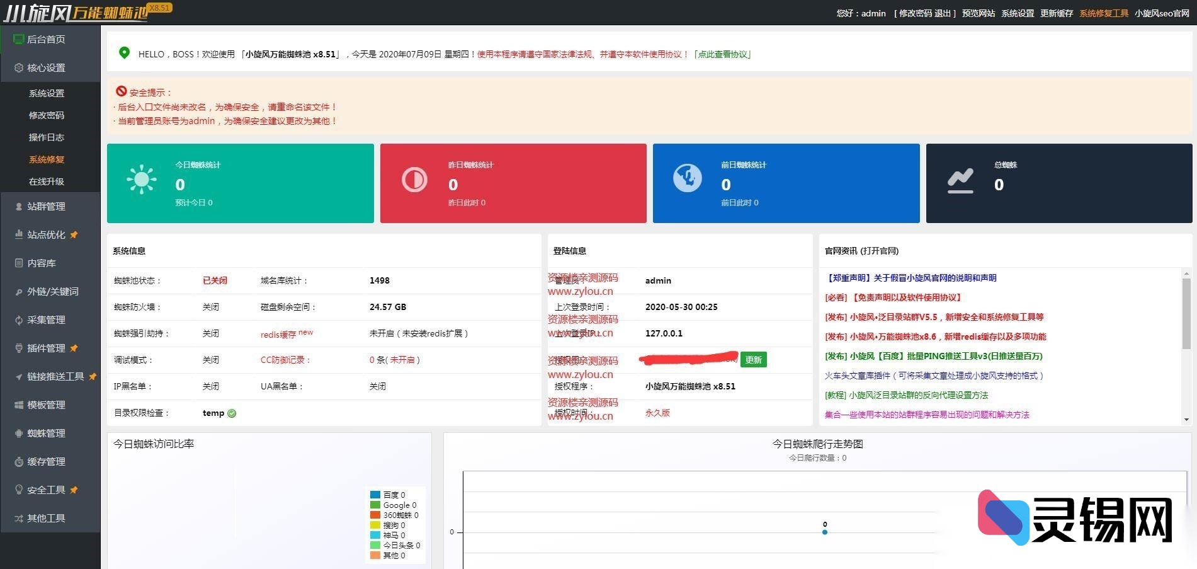Enable the 蜘蛛防火墙 setting
Screen dimensions: 1197x569
pos(211,307)
